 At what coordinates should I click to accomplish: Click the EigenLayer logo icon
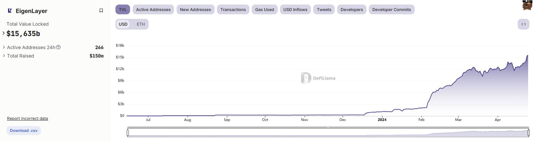(10, 11)
